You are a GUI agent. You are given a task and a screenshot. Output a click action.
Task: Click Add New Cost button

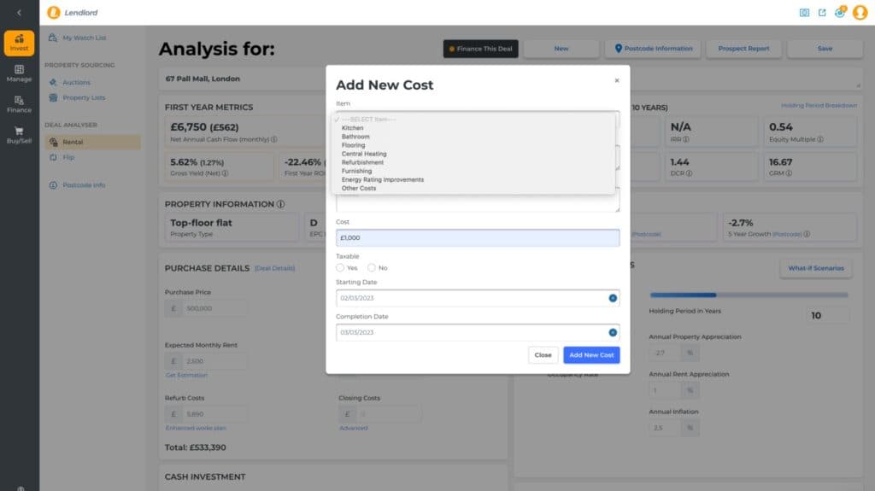point(591,355)
